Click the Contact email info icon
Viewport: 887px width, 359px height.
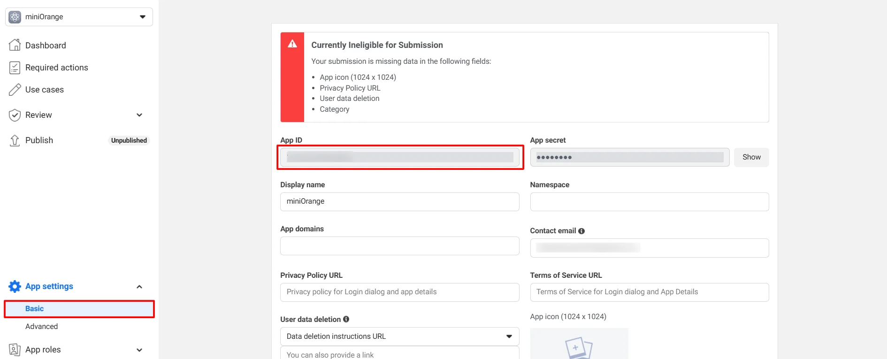tap(581, 231)
